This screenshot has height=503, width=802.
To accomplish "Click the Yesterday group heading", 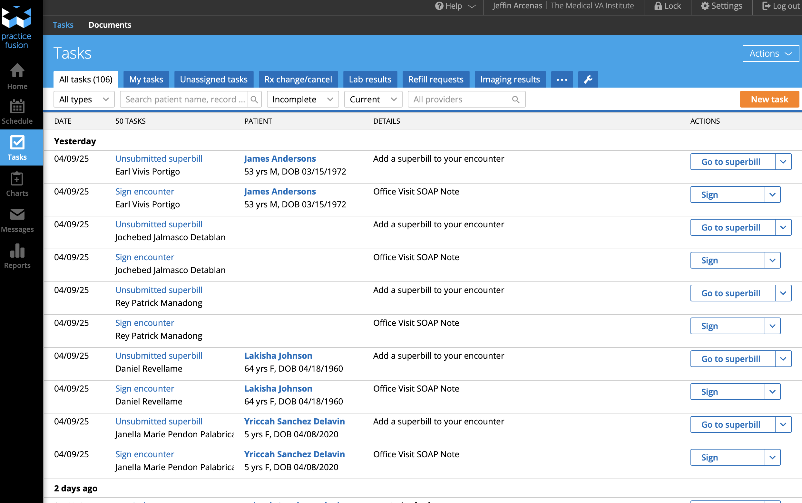I will point(75,141).
